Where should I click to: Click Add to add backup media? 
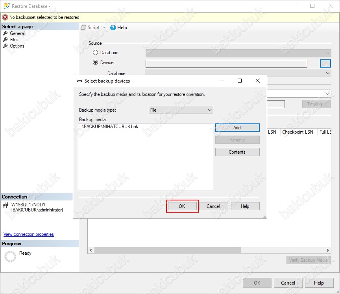[237, 128]
